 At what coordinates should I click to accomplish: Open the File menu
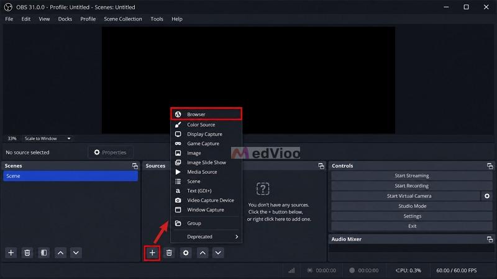[x=9, y=19]
